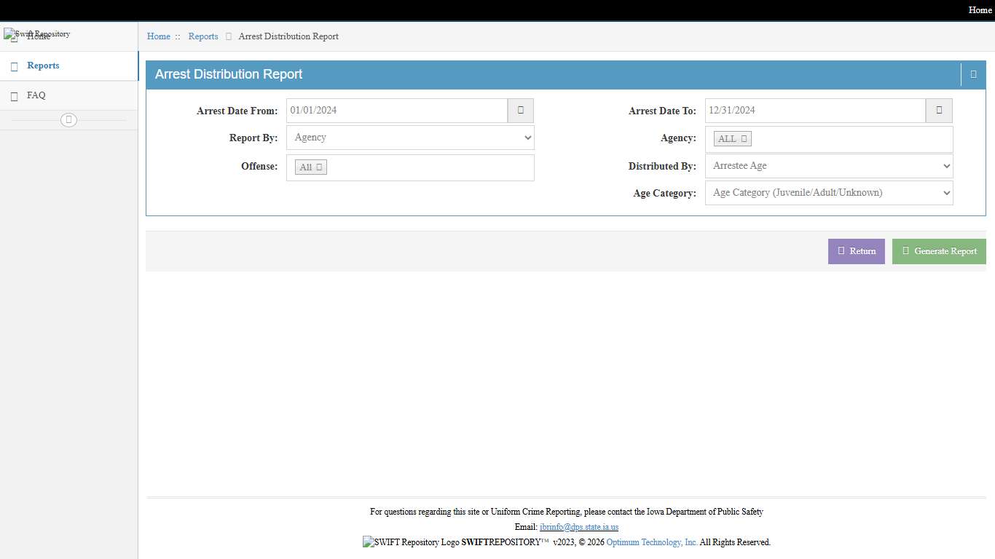This screenshot has height=559, width=995.
Task: Click the Arrest Date From input field
Action: click(396, 111)
